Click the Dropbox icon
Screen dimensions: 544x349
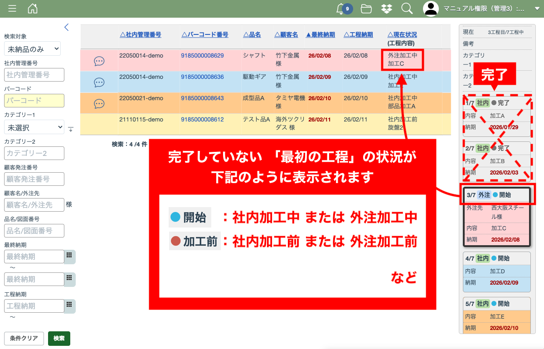(x=386, y=9)
